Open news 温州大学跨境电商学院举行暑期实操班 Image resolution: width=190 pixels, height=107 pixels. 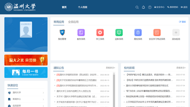147,86
